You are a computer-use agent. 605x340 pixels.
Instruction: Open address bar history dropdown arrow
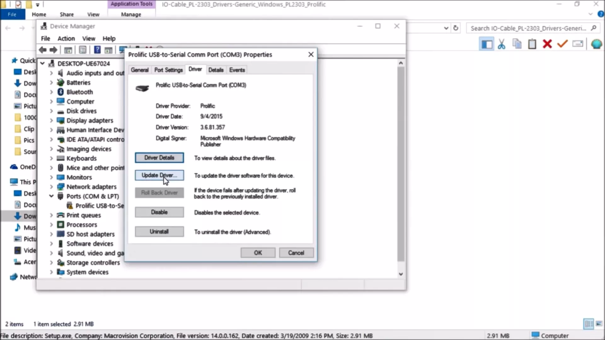446,28
